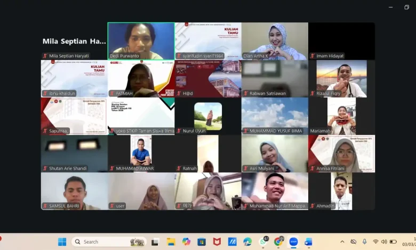Launch Microsoft Edge from the taskbar
This screenshot has height=250, width=416.
(247, 241)
